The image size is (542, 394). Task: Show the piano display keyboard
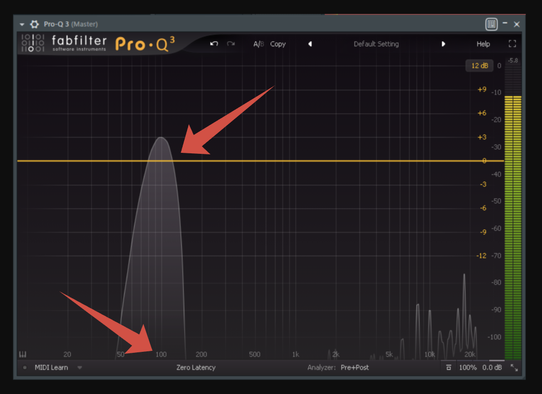(22, 354)
